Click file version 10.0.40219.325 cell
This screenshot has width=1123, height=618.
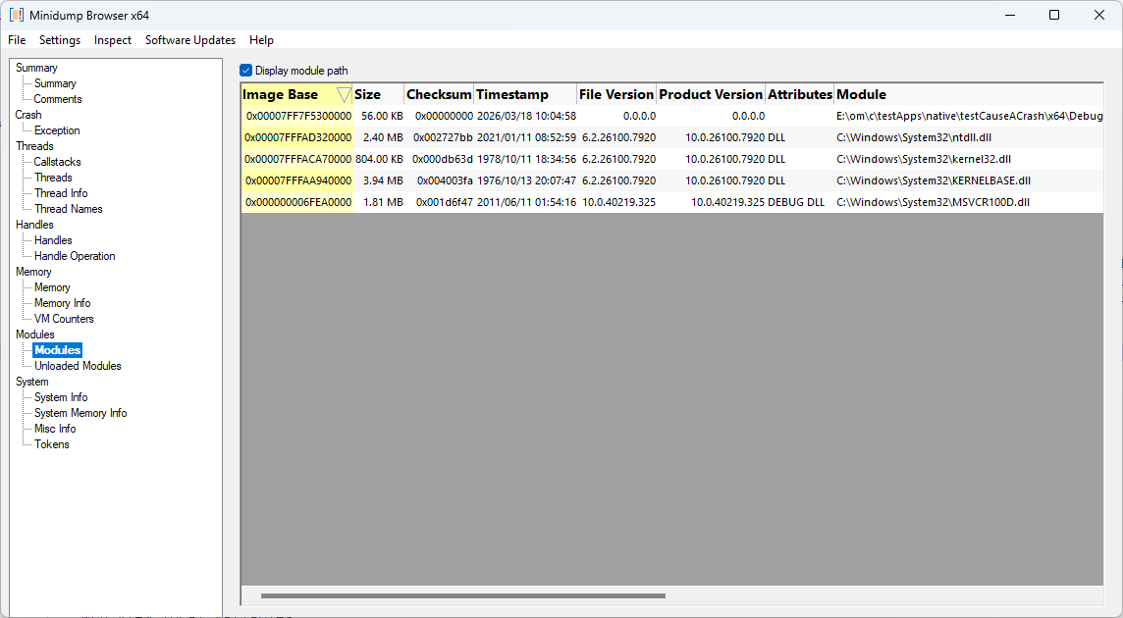(x=618, y=202)
